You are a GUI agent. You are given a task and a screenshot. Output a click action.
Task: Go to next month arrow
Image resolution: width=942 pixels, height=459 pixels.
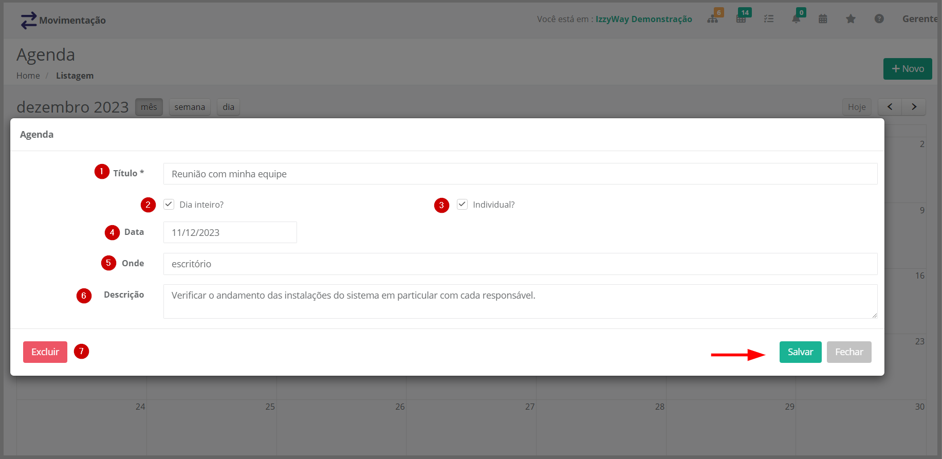click(914, 107)
